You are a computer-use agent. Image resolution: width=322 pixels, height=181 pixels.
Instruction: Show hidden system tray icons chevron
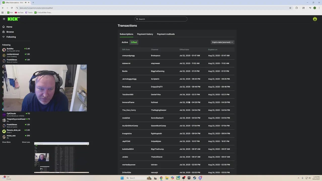pyautogui.click(x=299, y=178)
